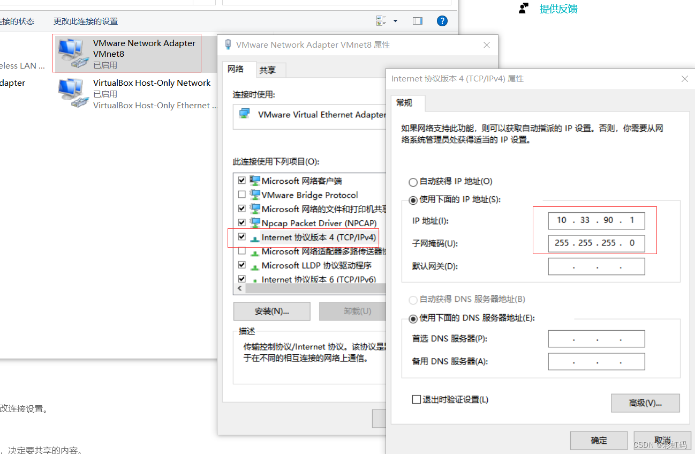Click the feedback person icon
This screenshot has height=454, width=695.
pos(524,9)
